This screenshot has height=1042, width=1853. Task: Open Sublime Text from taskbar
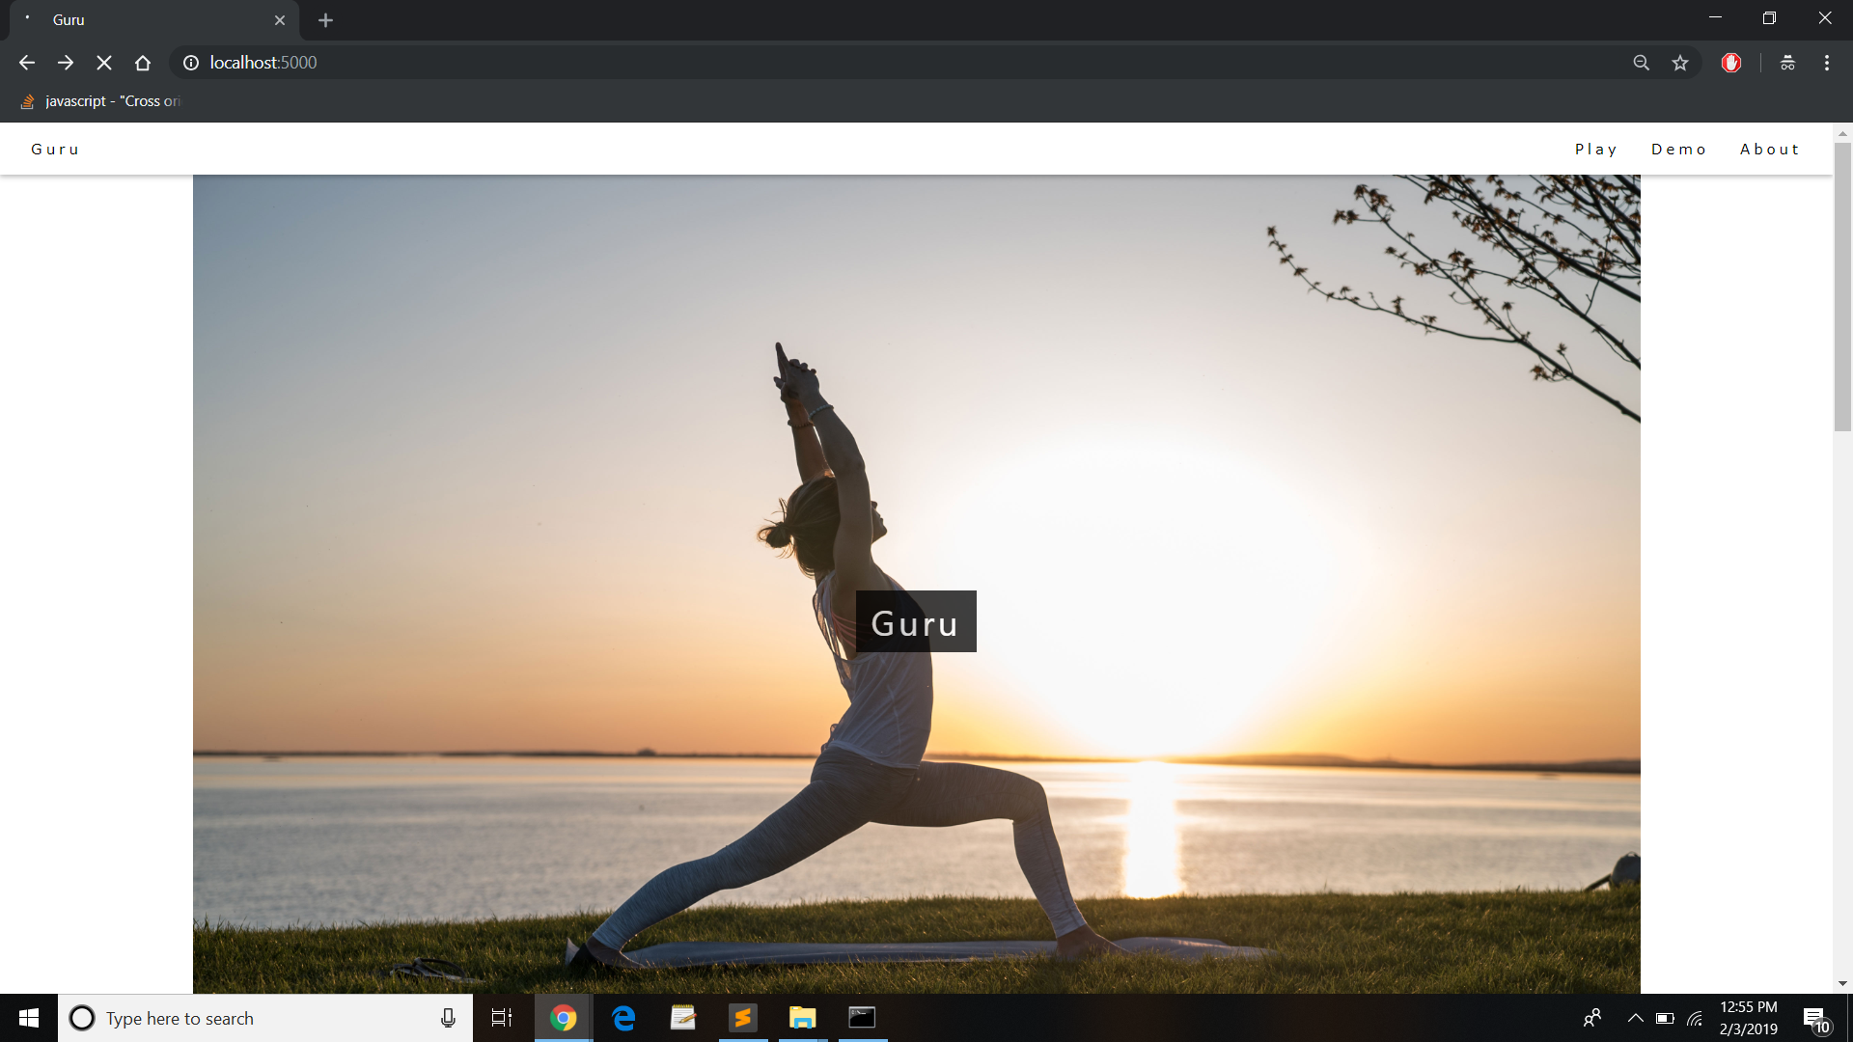click(x=742, y=1018)
